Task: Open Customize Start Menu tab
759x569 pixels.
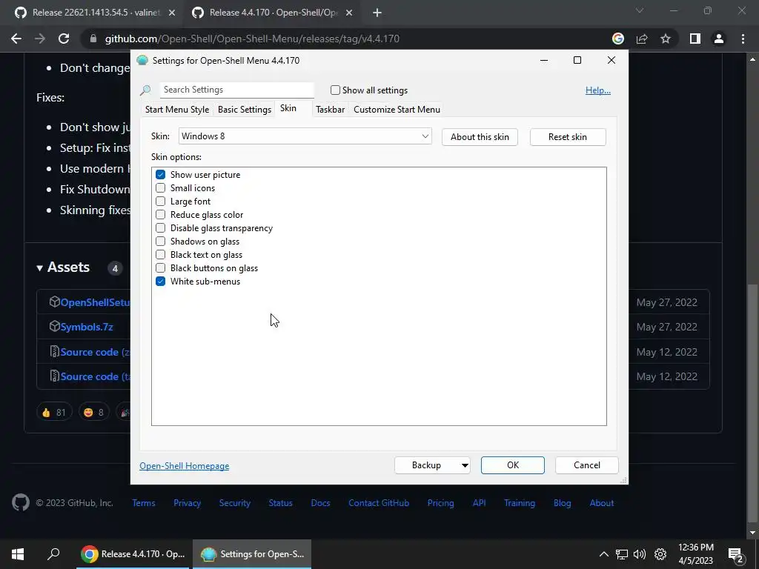Action: (x=397, y=110)
